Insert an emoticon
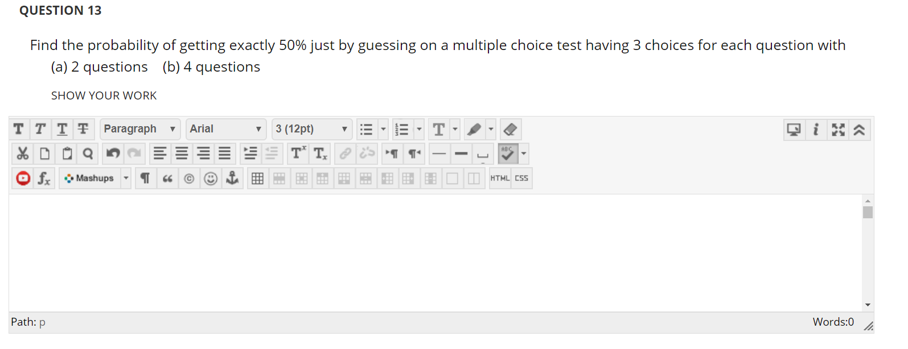The height and width of the screenshot is (349, 908). coord(211,178)
